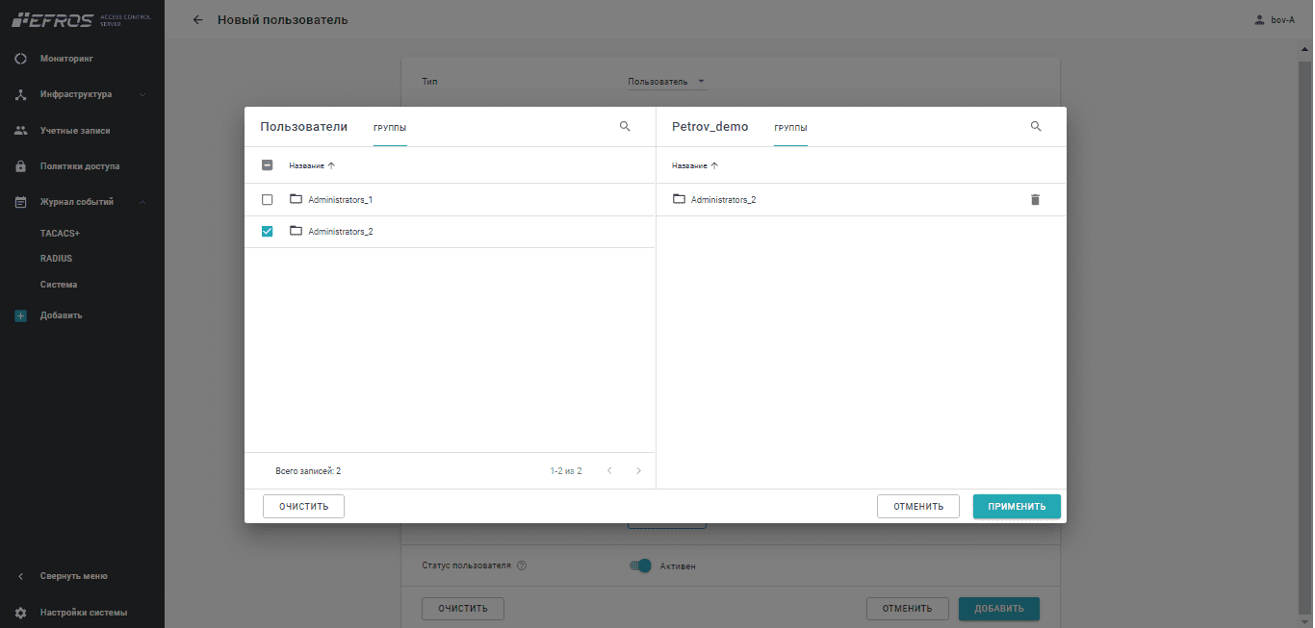Viewport: 1315px width, 628px height.
Task: Click ДОБАВИТЬ button on the form
Action: point(998,608)
